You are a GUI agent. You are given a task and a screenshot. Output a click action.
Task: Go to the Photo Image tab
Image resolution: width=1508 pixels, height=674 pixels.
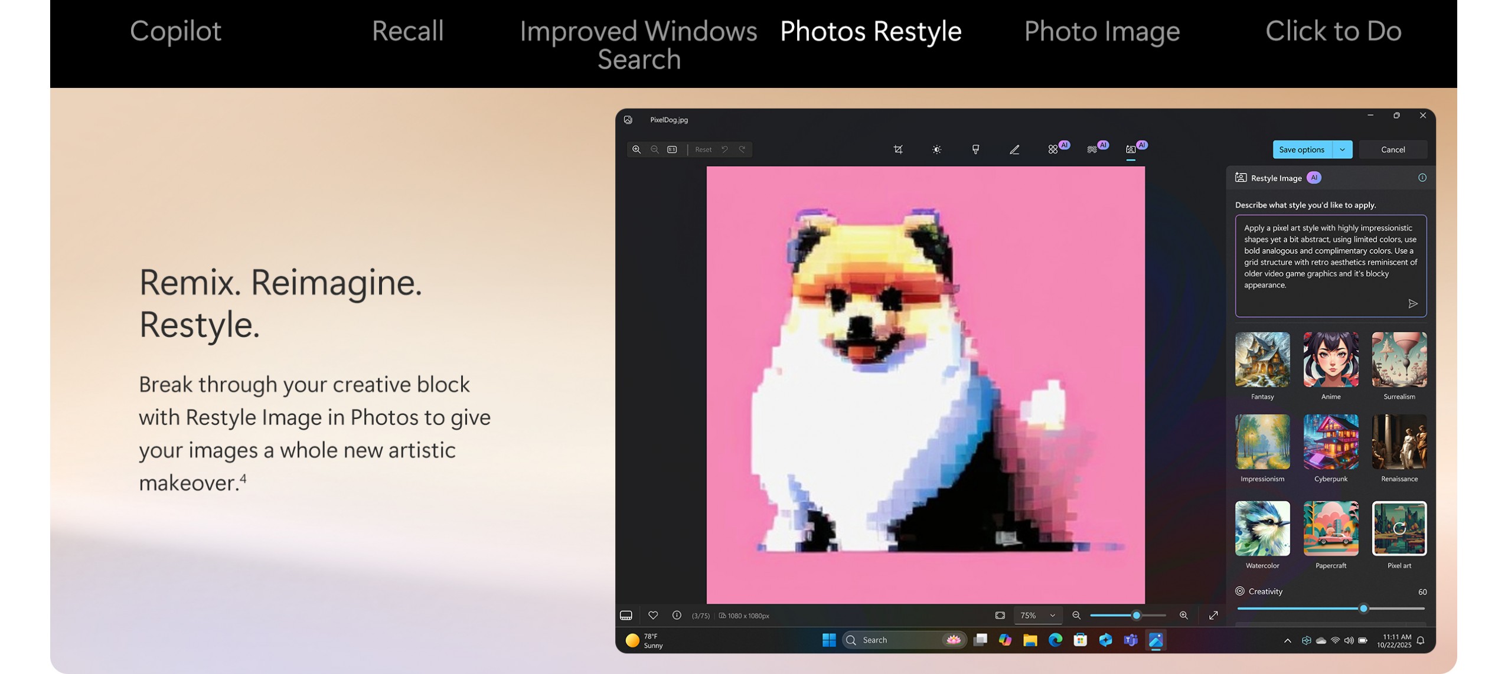pos(1102,31)
